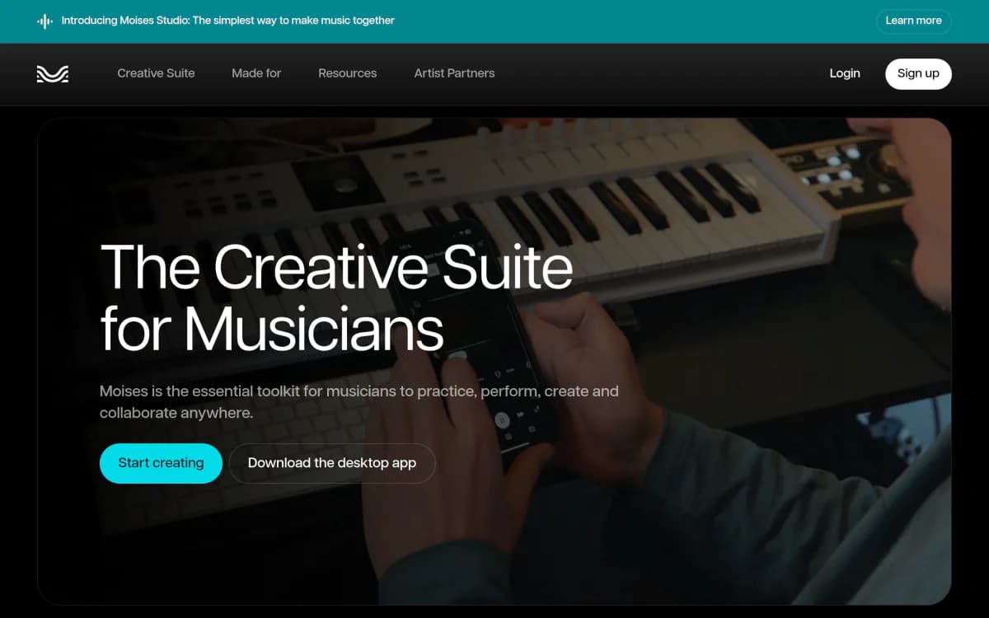The image size is (989, 618).
Task: Click Learn more in the banner
Action: click(913, 21)
